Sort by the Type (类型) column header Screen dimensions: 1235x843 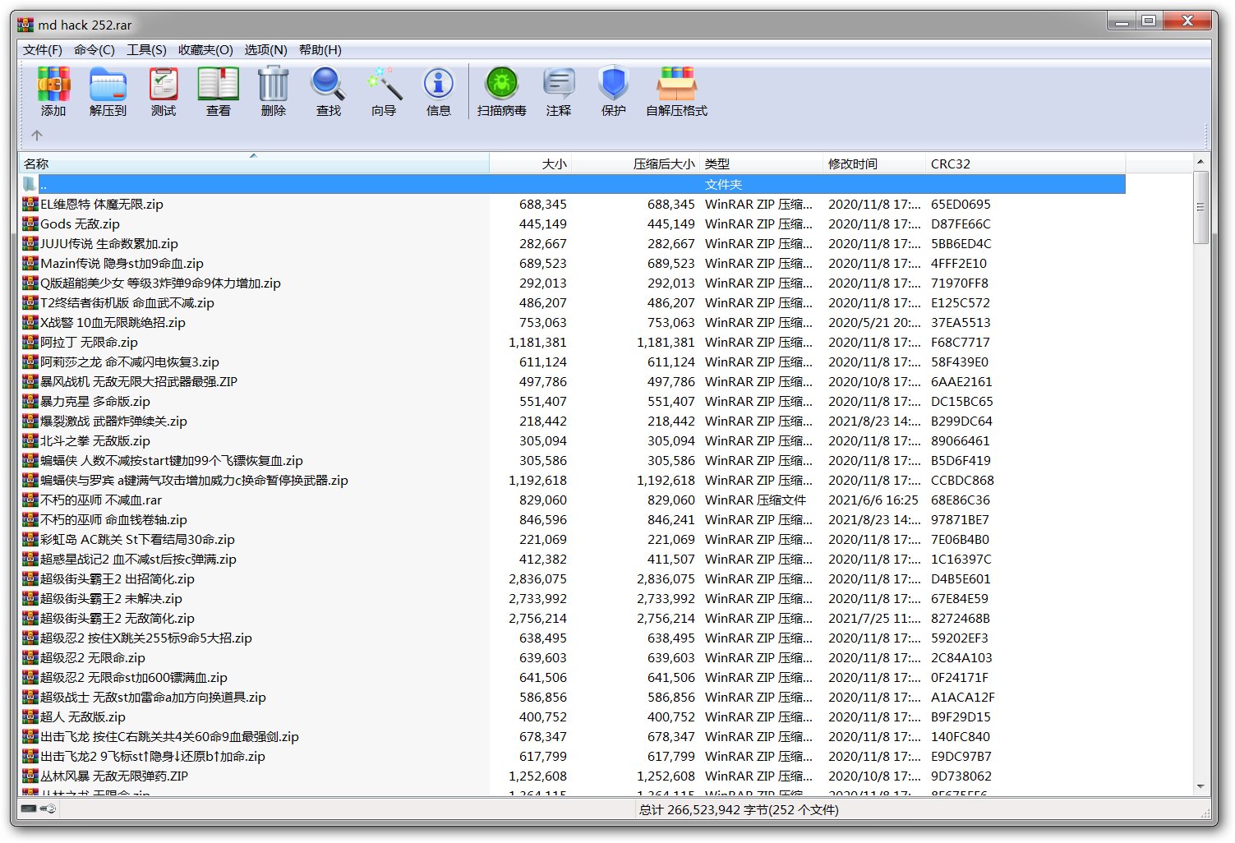tap(761, 164)
